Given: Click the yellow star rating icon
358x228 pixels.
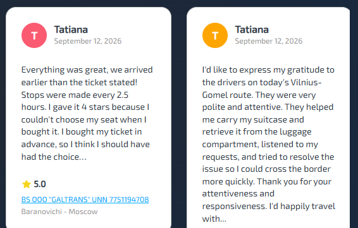Looking at the screenshot, I should 27,184.
